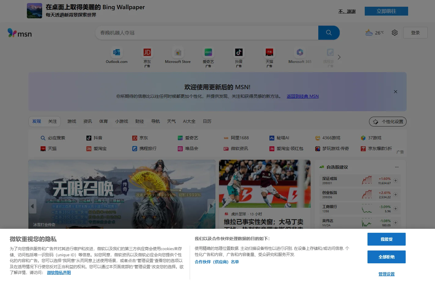
Task: Open the 梦玩游戏·传奇 quick link
Action: (332, 149)
